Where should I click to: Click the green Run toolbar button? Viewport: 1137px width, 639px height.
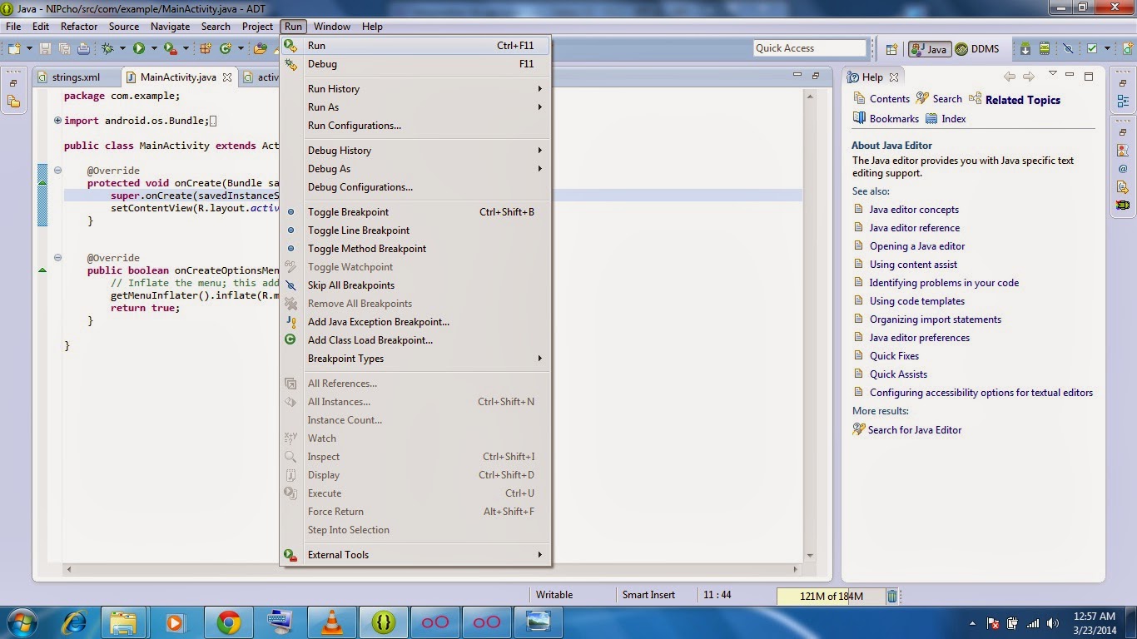[x=139, y=48]
